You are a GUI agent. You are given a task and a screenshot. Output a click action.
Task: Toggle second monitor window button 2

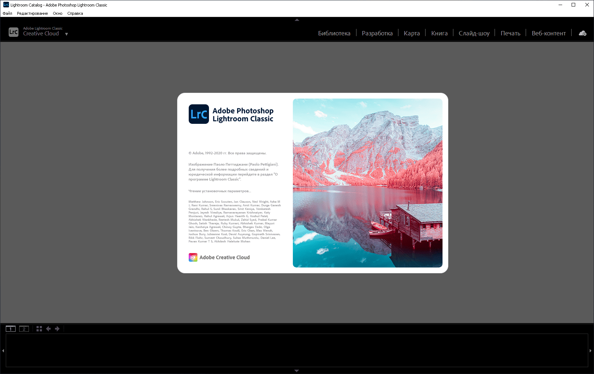[x=24, y=329]
